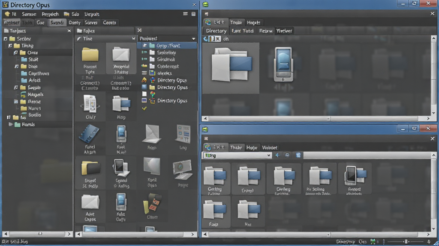Open the hamburger menu icon in Directory Opus toolbar
Image resolution: width=439 pixels, height=246 pixels.
(185, 14)
